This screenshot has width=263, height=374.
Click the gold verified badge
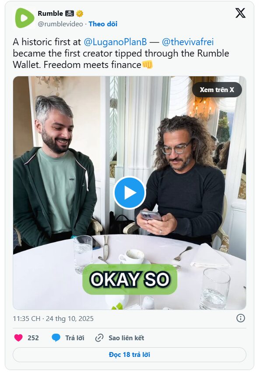(x=80, y=14)
